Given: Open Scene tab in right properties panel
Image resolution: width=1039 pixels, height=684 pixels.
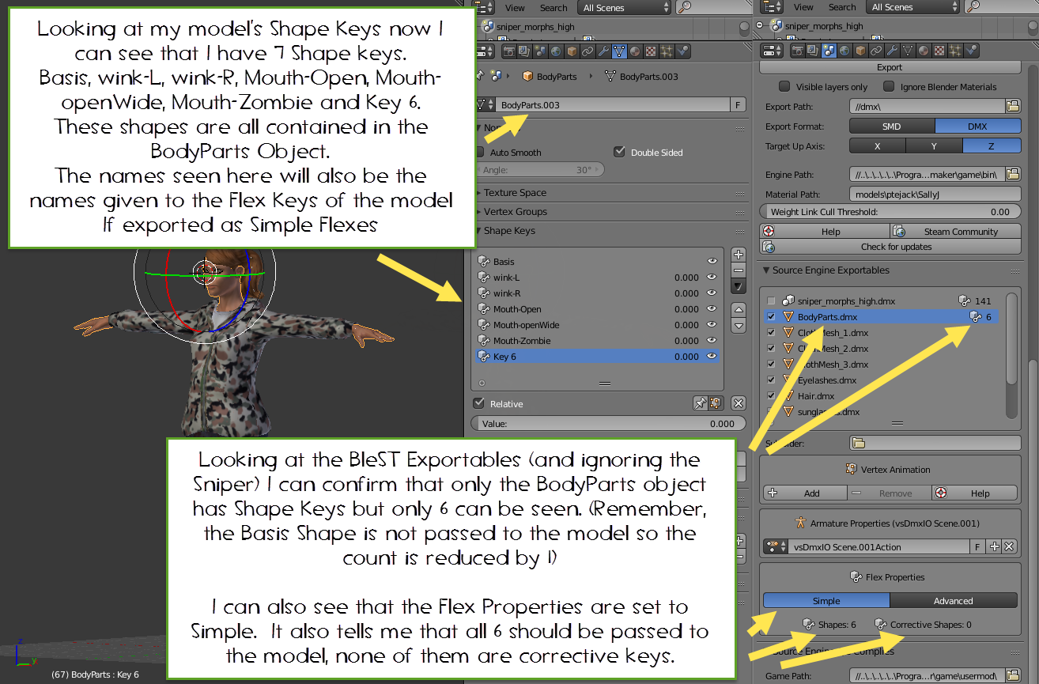Looking at the screenshot, I should pos(829,51).
